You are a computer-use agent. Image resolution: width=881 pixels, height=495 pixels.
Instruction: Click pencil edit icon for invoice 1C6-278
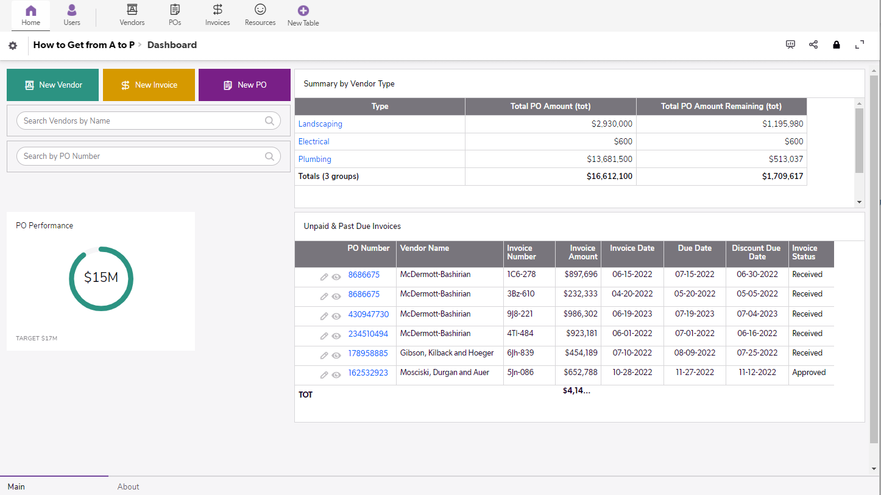(324, 277)
